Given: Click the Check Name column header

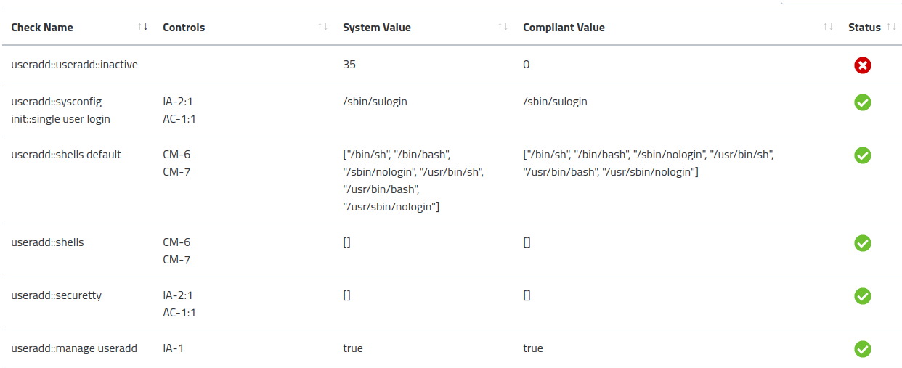Looking at the screenshot, I should [42, 28].
